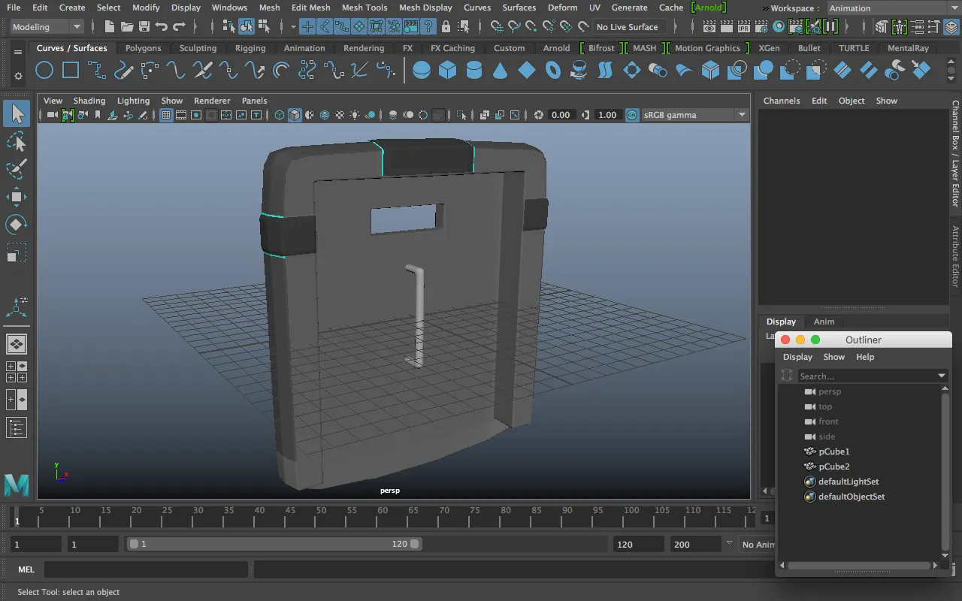Activate the Select Tool arrow

point(17,114)
